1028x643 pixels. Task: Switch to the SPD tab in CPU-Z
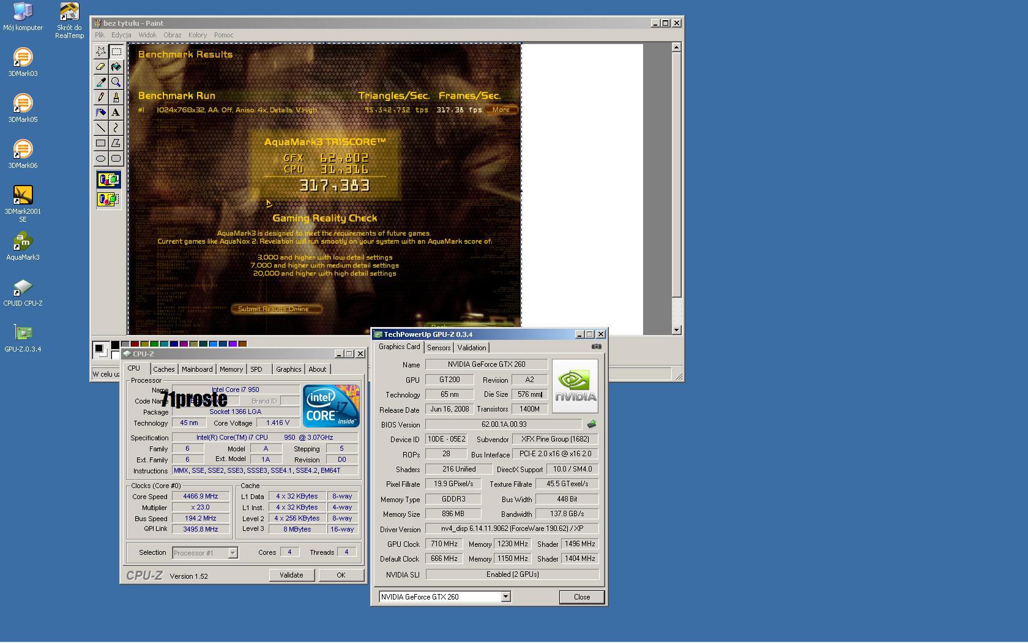(256, 369)
